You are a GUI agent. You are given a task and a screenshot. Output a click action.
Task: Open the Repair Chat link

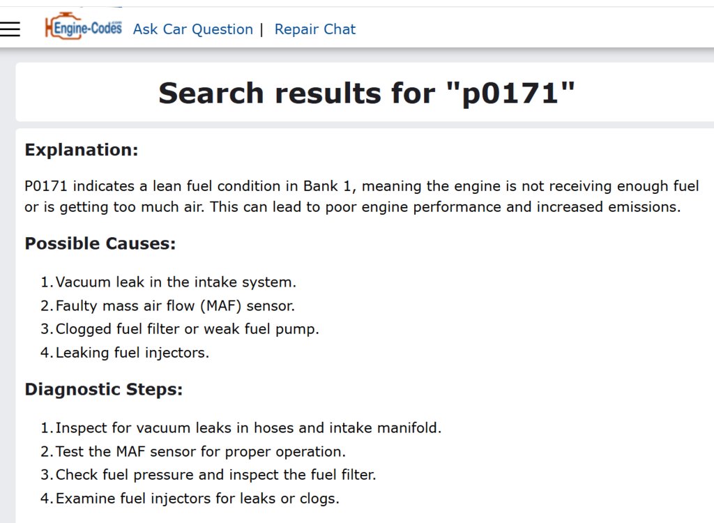click(x=314, y=29)
